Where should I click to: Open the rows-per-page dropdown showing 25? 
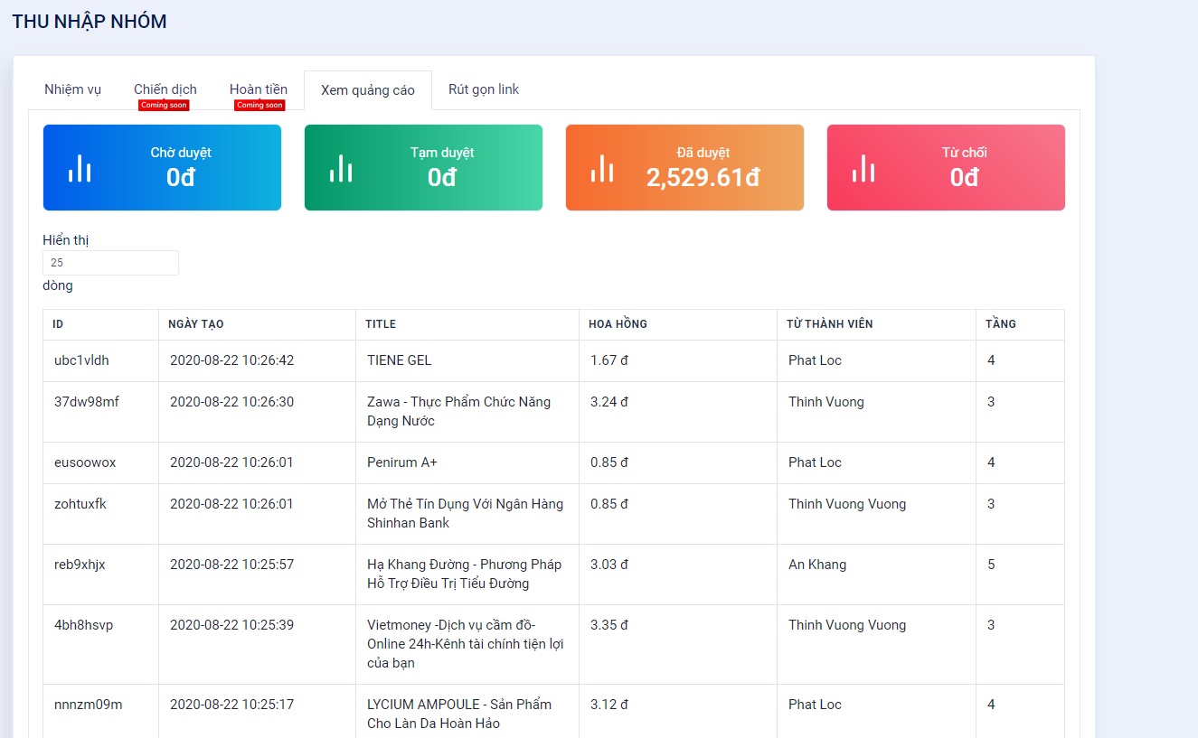[110, 263]
